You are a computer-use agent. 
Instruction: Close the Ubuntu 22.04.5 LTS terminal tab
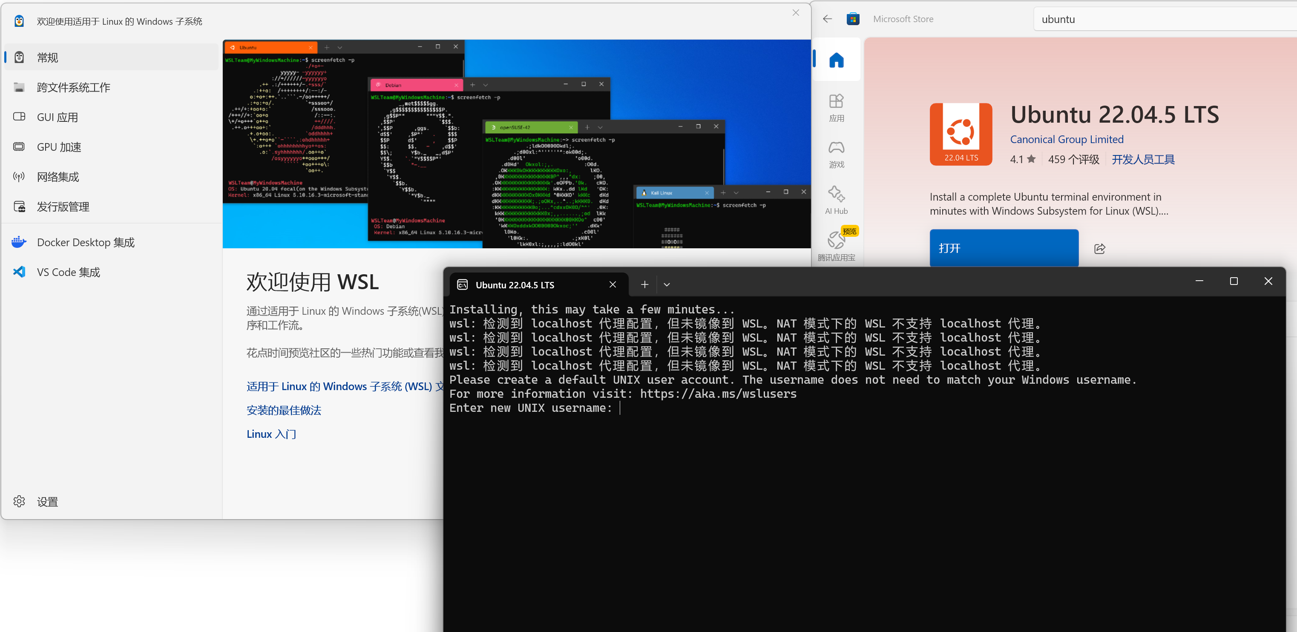[x=612, y=284]
